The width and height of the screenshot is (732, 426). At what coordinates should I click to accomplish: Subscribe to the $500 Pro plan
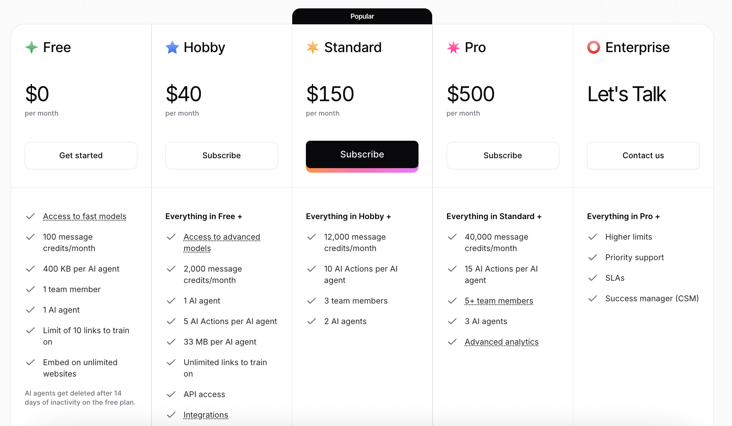click(x=503, y=156)
